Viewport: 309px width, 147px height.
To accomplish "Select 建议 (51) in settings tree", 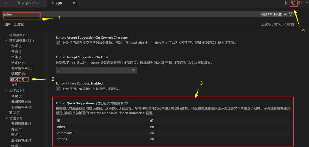I will coord(17,79).
